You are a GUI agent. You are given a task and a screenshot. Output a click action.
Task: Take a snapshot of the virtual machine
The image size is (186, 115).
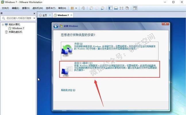(91, 8)
